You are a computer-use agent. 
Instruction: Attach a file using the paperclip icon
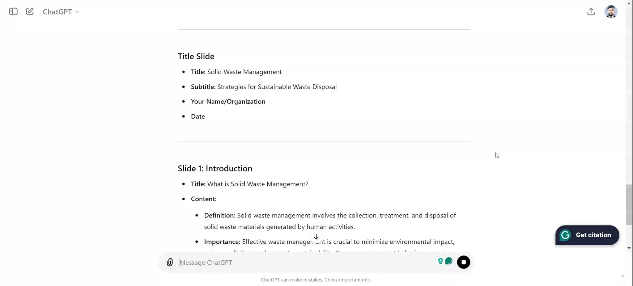(x=170, y=262)
